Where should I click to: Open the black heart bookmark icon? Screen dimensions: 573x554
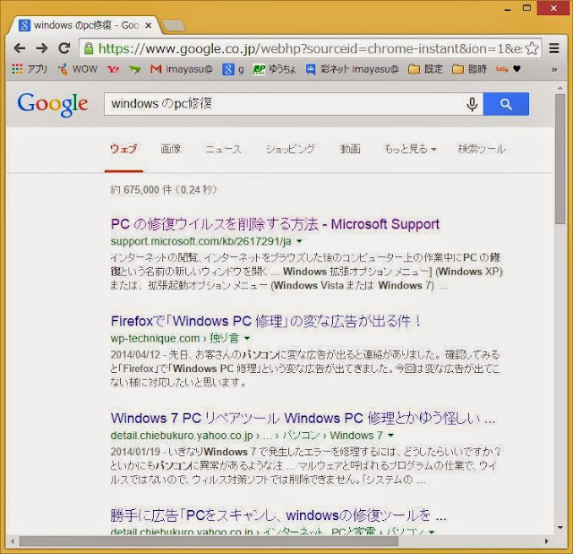517,68
